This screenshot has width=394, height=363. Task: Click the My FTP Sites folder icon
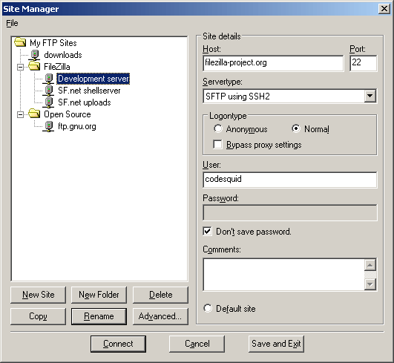coord(20,42)
